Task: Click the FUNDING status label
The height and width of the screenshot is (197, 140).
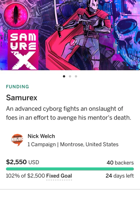Action: tap(17, 87)
